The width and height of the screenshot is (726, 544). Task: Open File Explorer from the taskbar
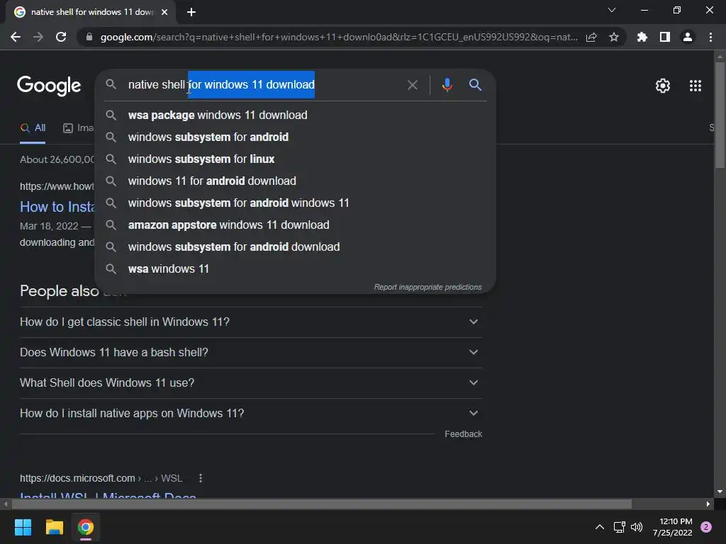click(x=54, y=527)
